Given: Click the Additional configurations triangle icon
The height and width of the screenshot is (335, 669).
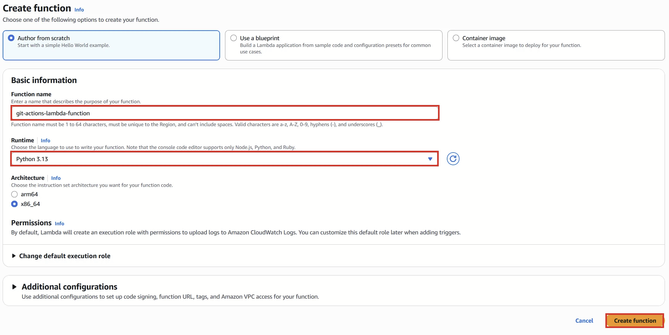Looking at the screenshot, I should point(14,287).
